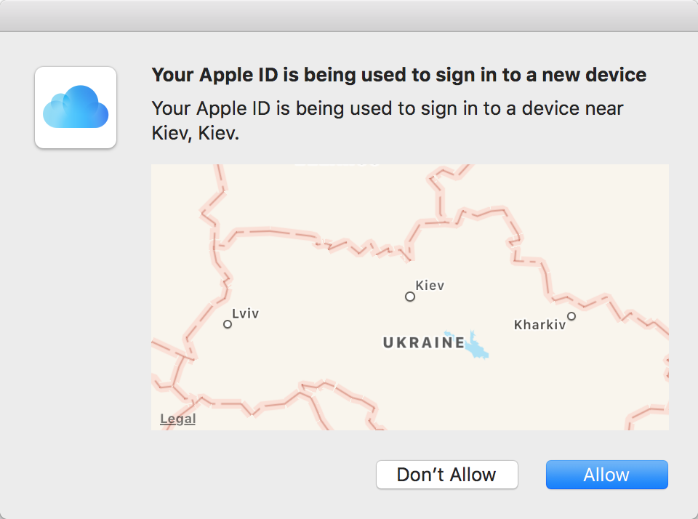
Task: Open the Legal link on the map
Action: coord(177,419)
